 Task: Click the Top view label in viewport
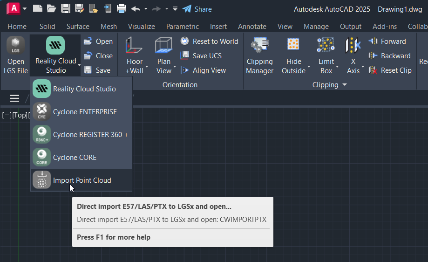coord(20,115)
